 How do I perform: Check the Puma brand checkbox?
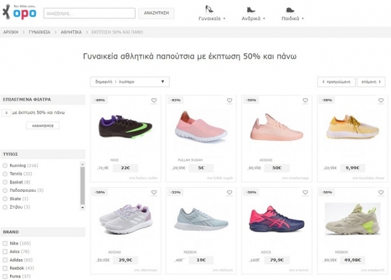click(5, 276)
